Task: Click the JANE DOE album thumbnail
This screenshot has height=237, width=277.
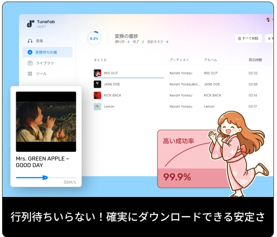Action: 97,84
